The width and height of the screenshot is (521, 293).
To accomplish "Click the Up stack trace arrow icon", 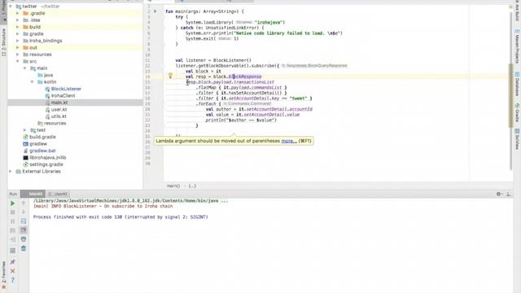I will [24, 203].
